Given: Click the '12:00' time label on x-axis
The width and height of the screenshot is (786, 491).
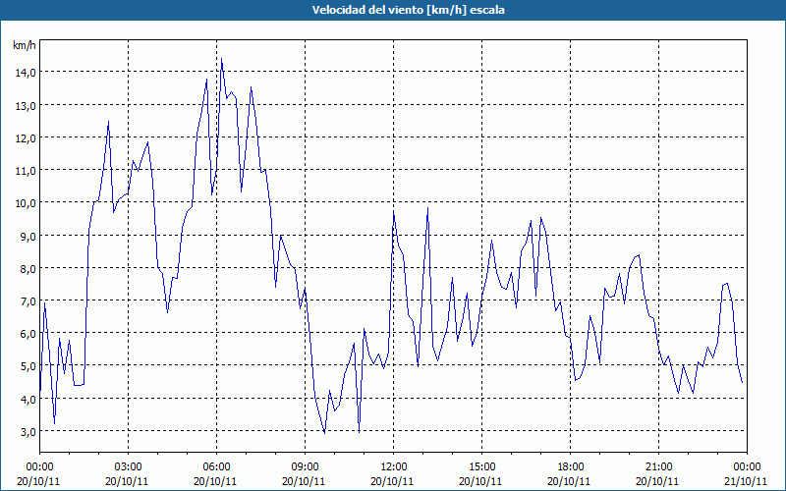Looking at the screenshot, I should click(394, 467).
